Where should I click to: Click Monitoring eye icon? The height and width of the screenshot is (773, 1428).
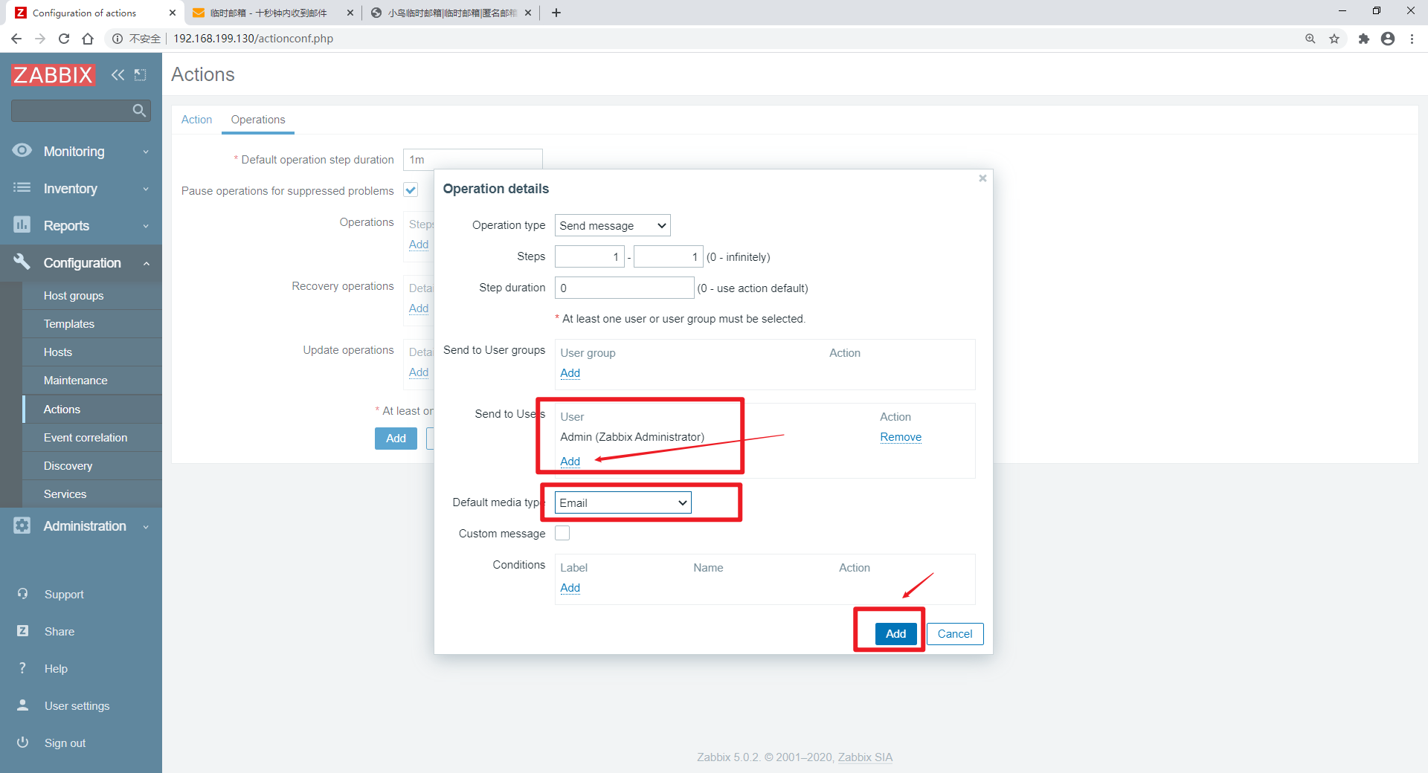click(22, 151)
